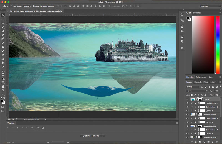Switch to the Paths tab
The height and width of the screenshot is (144, 222).
(206, 82)
